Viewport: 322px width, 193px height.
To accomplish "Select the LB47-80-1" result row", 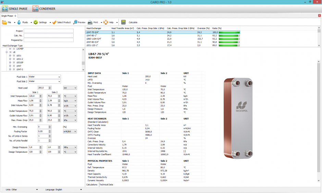I will (162, 36).
